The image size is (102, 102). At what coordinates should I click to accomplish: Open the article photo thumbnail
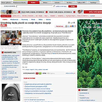11,38
